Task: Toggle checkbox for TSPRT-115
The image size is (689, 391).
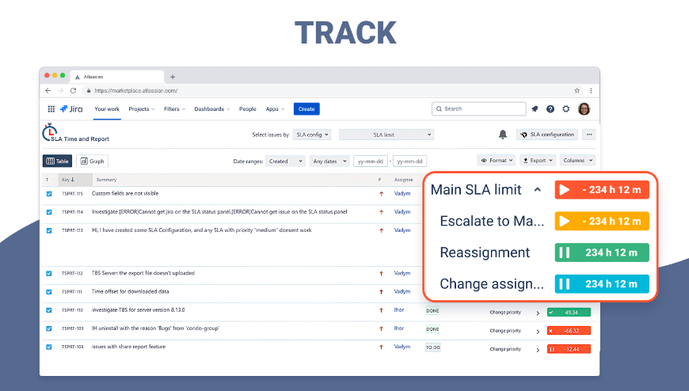Action: tap(49, 194)
